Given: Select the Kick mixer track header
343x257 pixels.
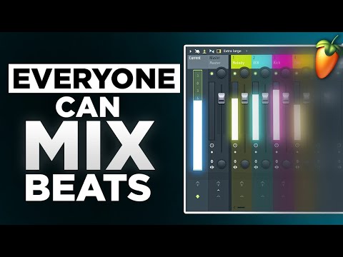Looking at the screenshot, I should point(282,61).
